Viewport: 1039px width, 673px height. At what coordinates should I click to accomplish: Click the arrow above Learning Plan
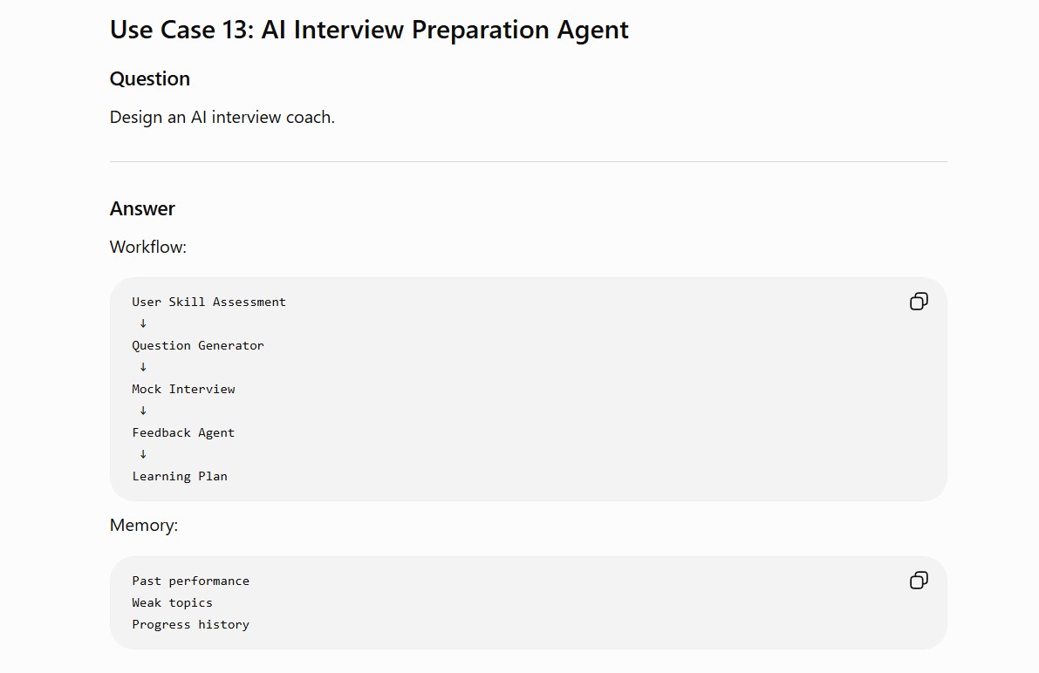tap(142, 454)
